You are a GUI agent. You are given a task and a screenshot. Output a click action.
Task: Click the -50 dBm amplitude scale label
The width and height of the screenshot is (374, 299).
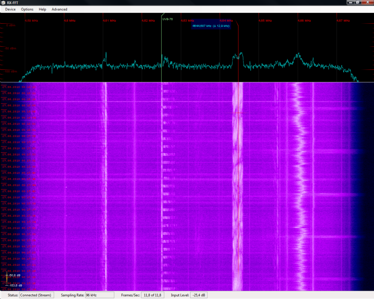pos(10,49)
